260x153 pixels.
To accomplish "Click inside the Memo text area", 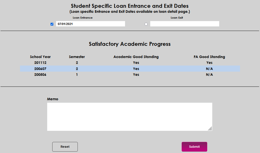I will pyautogui.click(x=129, y=117).
